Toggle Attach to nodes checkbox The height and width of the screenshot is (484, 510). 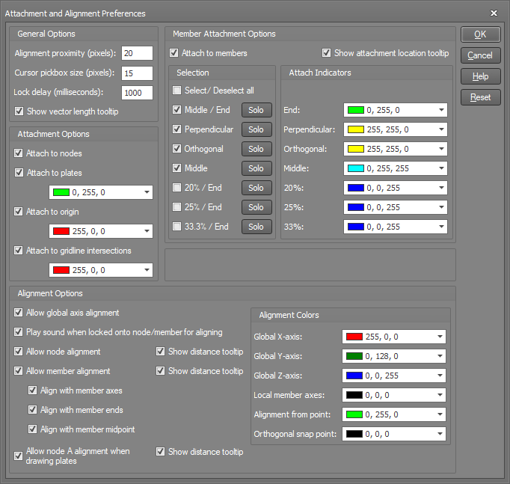tap(19, 153)
